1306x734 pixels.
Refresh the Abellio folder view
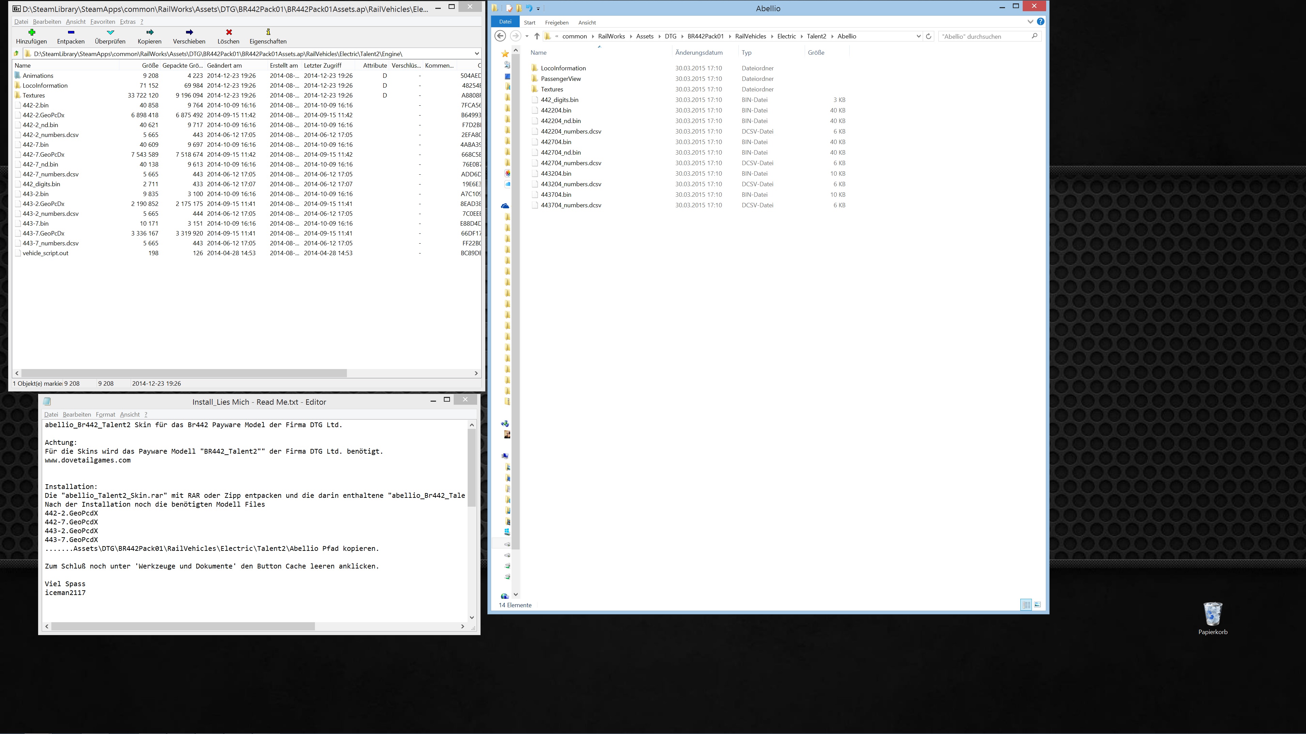[x=929, y=36]
